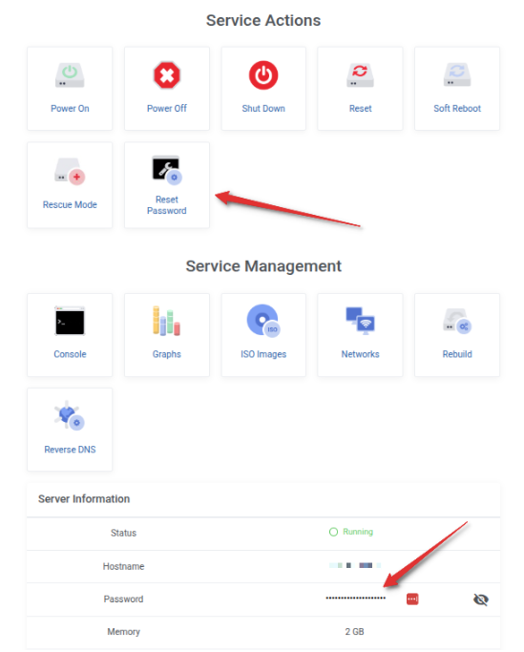This screenshot has height=652, width=524.
Task: Click the Shut Down label
Action: [263, 109]
